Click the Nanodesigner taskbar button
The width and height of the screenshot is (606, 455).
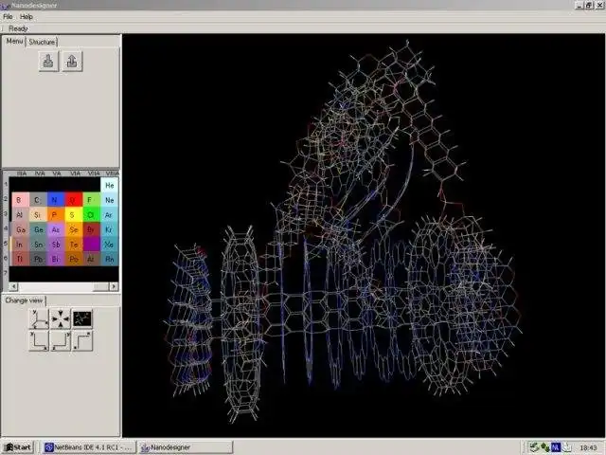(186, 447)
